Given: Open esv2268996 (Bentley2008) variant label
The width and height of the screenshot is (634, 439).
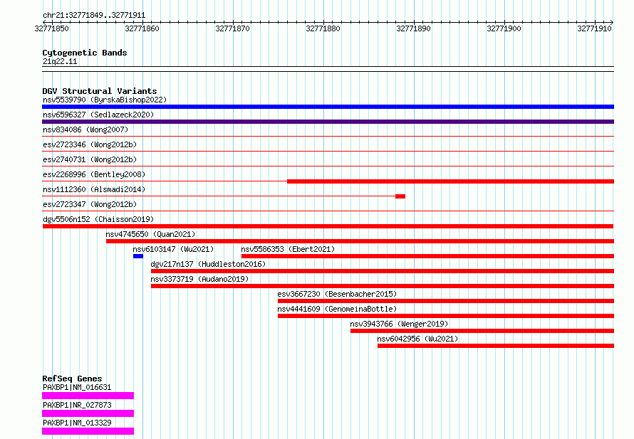Looking at the screenshot, I should [94, 174].
